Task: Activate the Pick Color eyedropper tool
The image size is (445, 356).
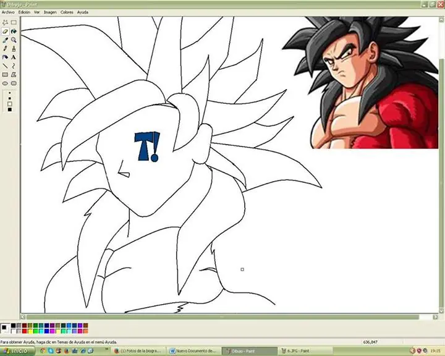Action: 5,40
